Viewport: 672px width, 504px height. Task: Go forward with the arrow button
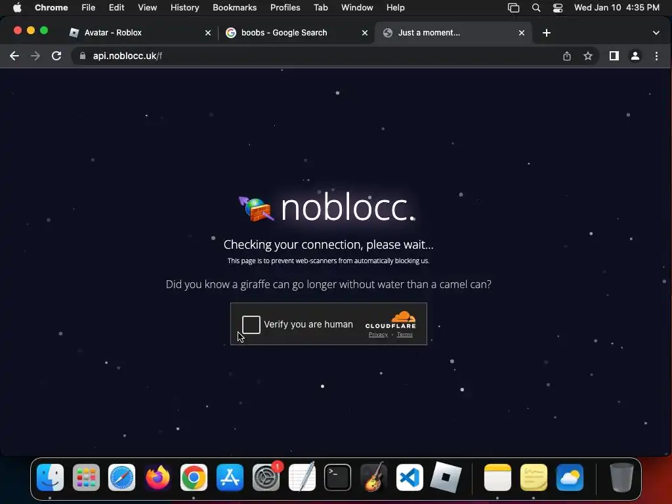[35, 56]
